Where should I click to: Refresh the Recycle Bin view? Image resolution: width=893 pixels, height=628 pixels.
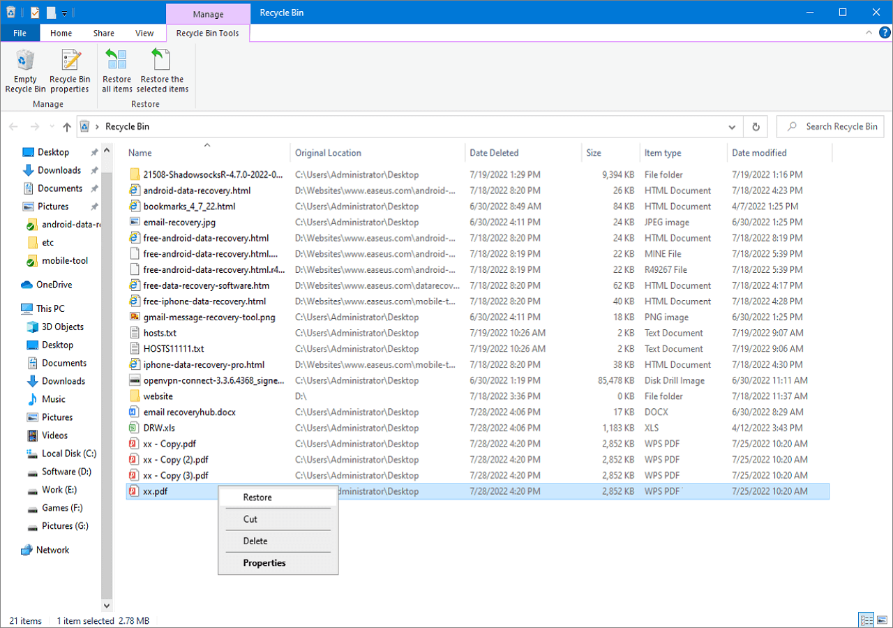(x=755, y=127)
